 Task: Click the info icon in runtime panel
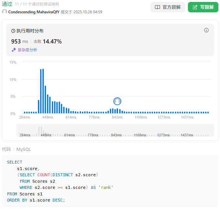206,30
